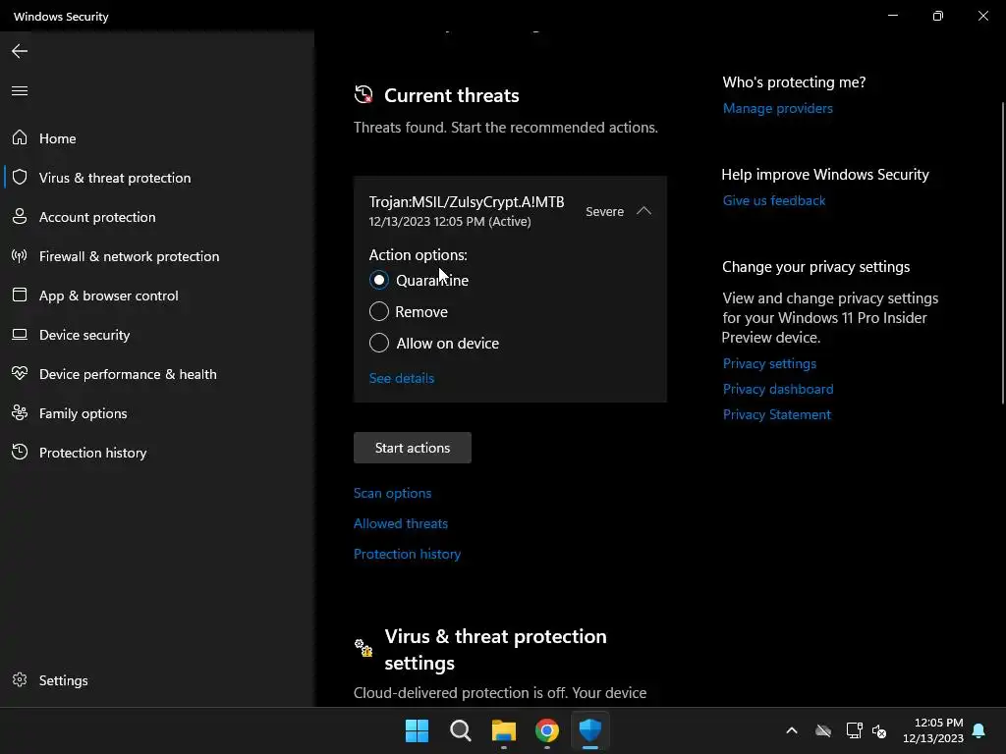Image resolution: width=1006 pixels, height=754 pixels.
Task: Open the See details link
Action: [402, 378]
